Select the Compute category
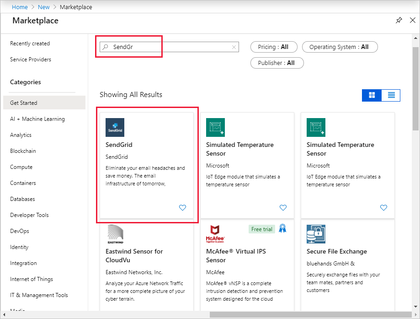Image resolution: width=420 pixels, height=319 pixels. tap(21, 167)
